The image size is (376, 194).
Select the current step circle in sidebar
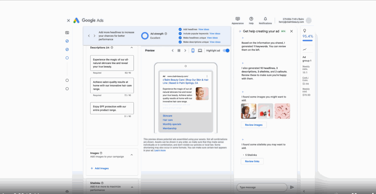(x=67, y=58)
